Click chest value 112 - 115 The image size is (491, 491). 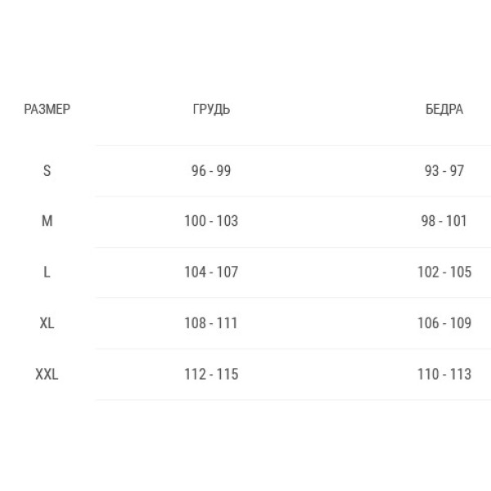(x=211, y=374)
